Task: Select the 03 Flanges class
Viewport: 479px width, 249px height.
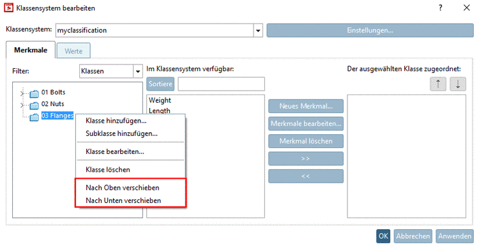Action: (x=57, y=116)
